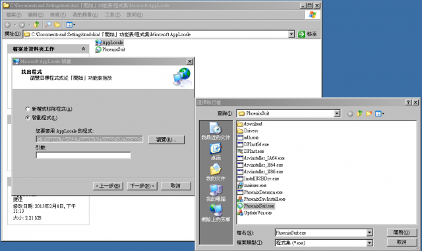Click the 開啟(O) button in the file dialog
Viewport: 422px width, 251px height.
[x=402, y=233]
